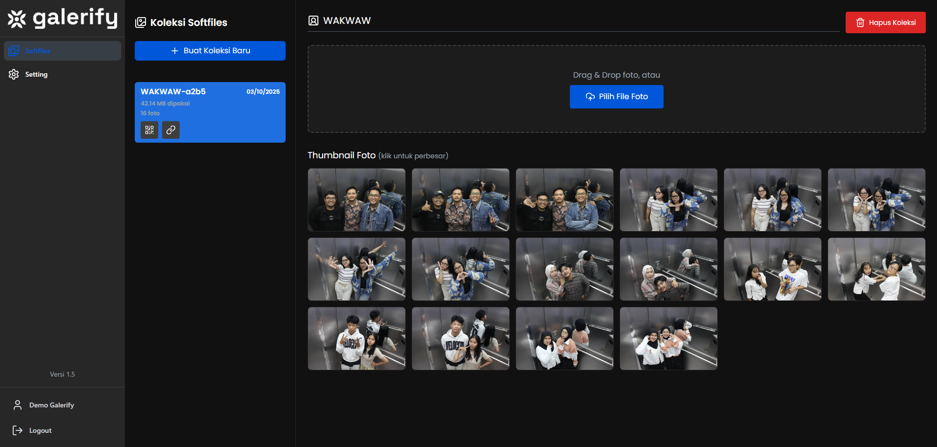Click the Softfiles image icon in sidebar
Viewport: 937px width, 447px height.
tap(14, 51)
